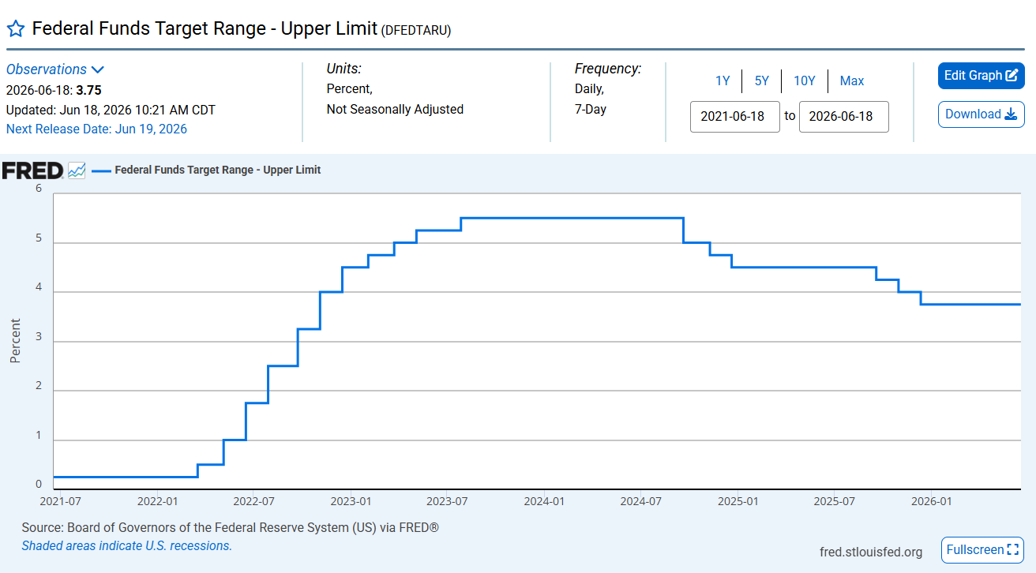Click the series ID (DFEDTARU)

click(x=416, y=31)
